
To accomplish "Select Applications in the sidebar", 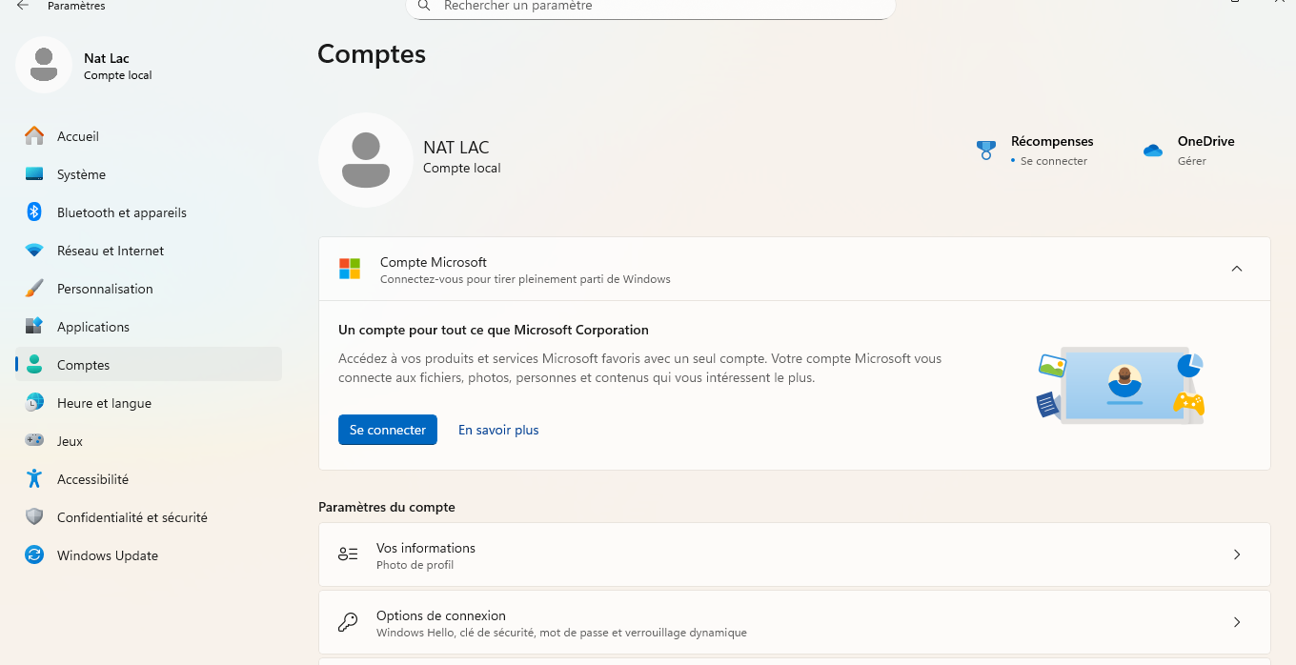I will click(149, 327).
